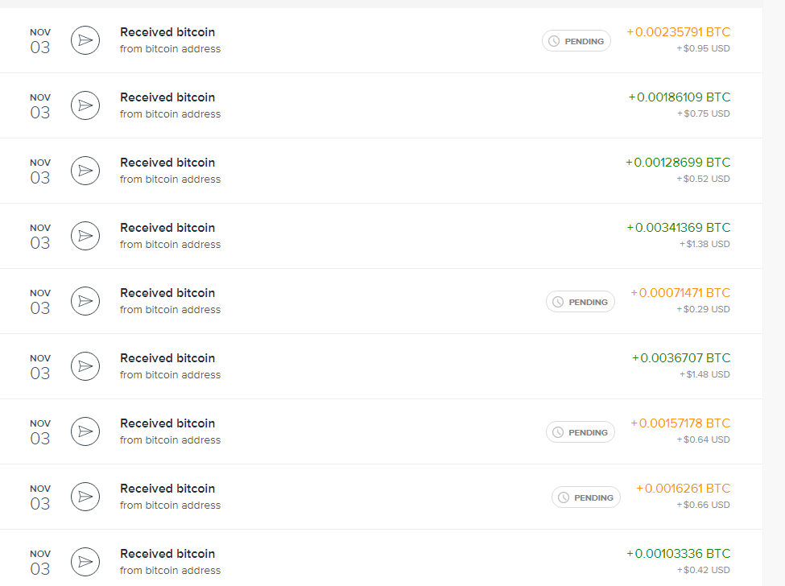This screenshot has width=785, height=586.
Task: Click send icon beside +0.00186109 BTC transaction
Action: 85,105
